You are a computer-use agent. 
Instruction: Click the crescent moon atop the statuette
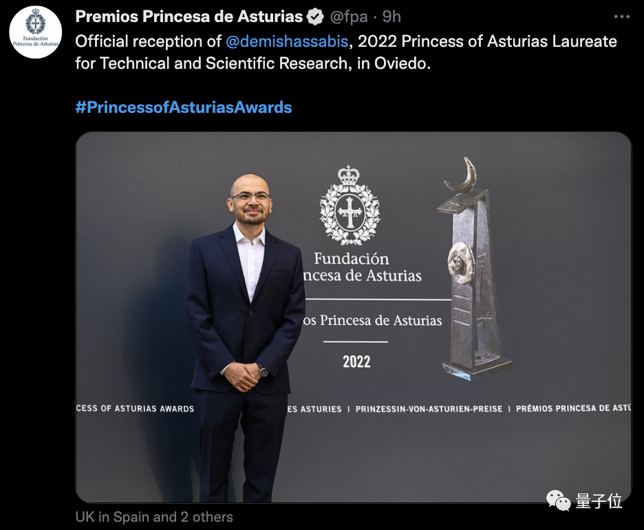(x=462, y=175)
